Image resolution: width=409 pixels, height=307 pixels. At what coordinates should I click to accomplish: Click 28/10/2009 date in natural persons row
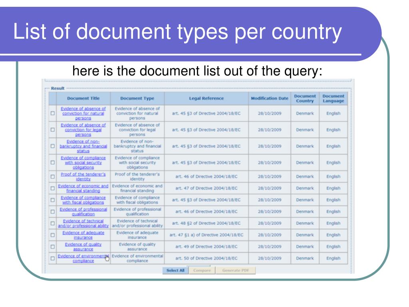[x=270, y=113]
